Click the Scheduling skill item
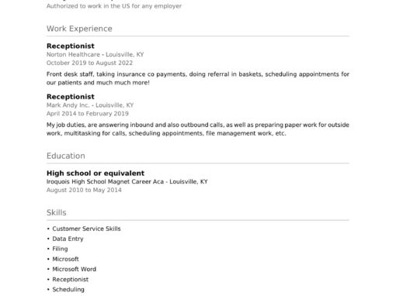This screenshot has width=396, height=296. point(68,290)
